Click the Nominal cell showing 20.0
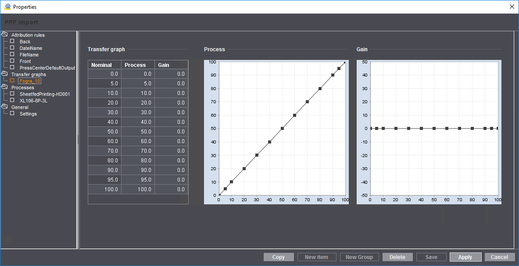519x266 pixels. [x=104, y=103]
